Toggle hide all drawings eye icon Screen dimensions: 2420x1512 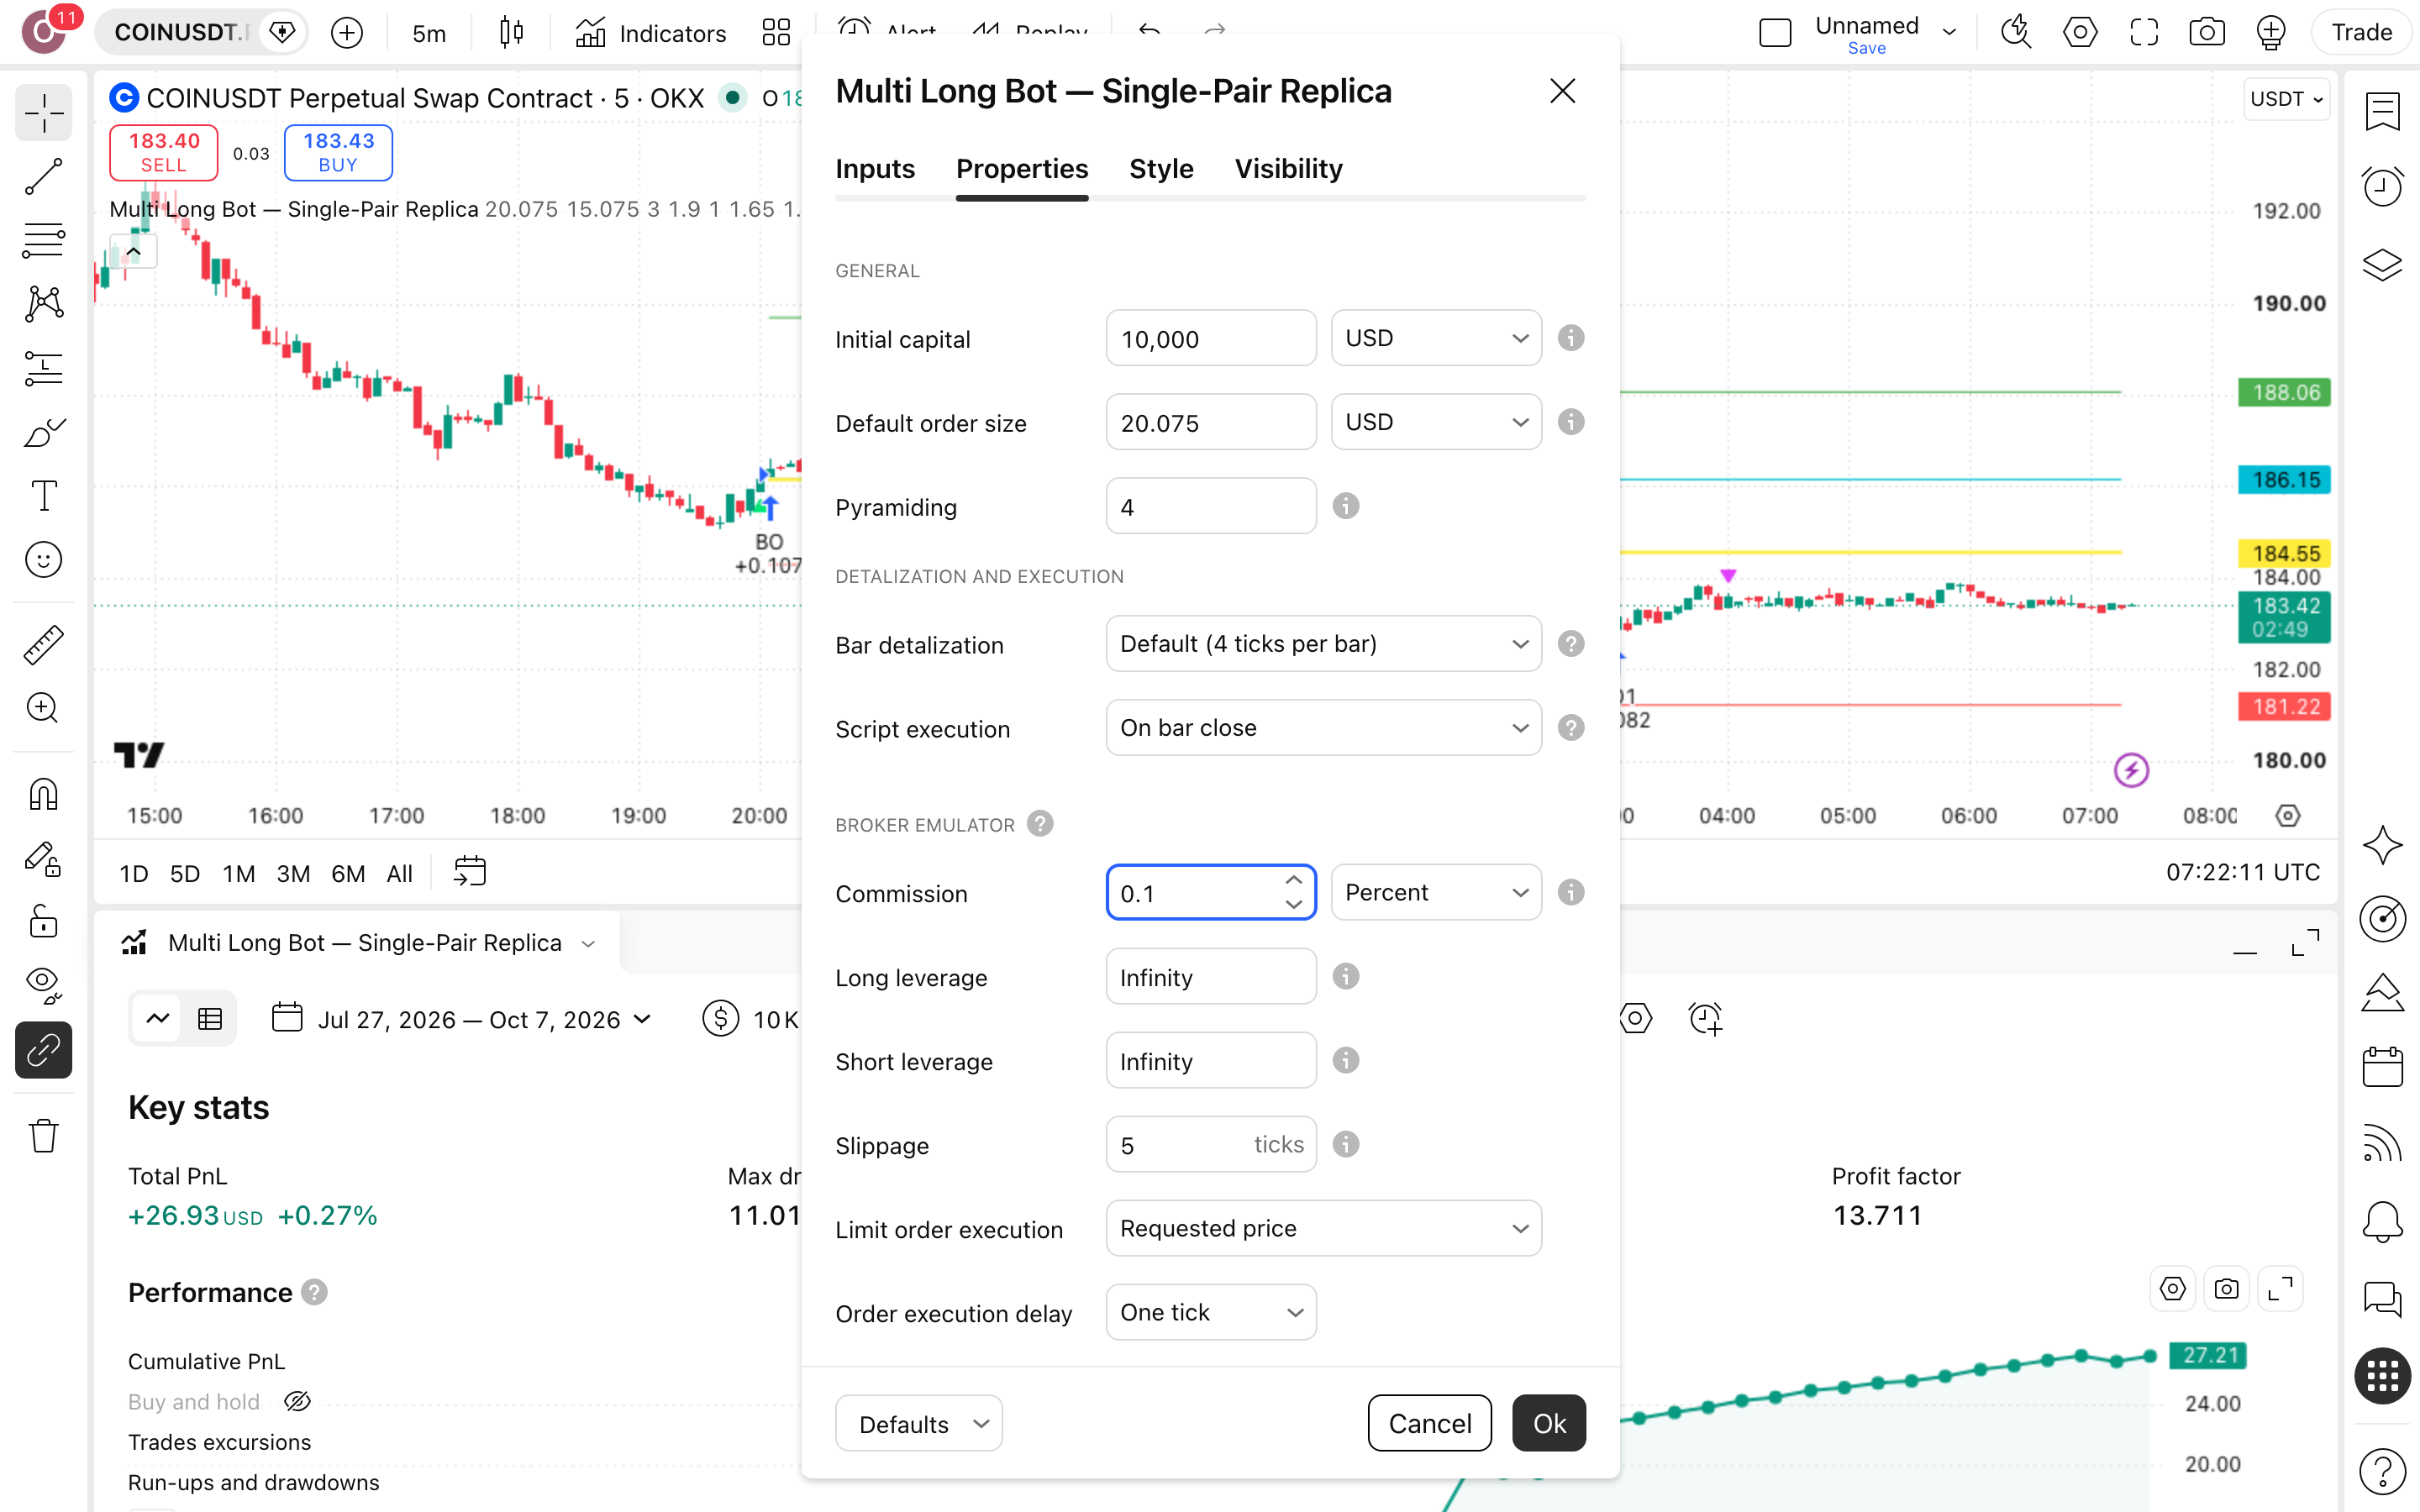click(x=43, y=986)
